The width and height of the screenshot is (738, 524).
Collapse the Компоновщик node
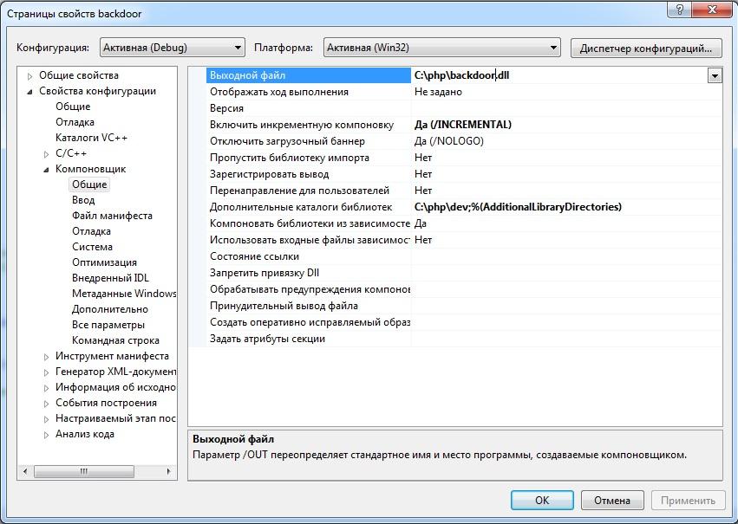click(x=46, y=169)
